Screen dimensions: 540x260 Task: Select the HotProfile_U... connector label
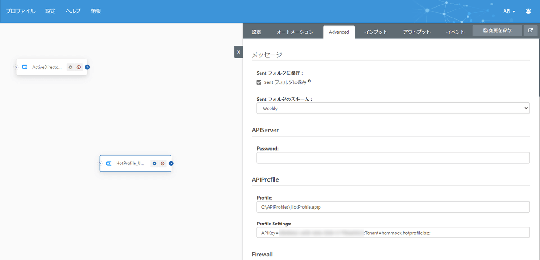pos(130,164)
